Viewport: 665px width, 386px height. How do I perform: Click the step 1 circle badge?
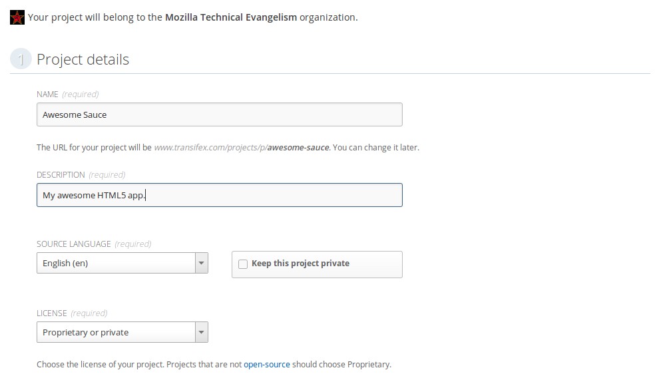click(x=21, y=59)
